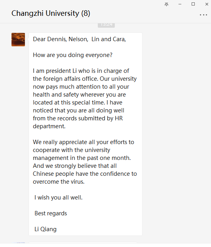Maximize the chat window
211x247 pixels.
click(193, 4)
